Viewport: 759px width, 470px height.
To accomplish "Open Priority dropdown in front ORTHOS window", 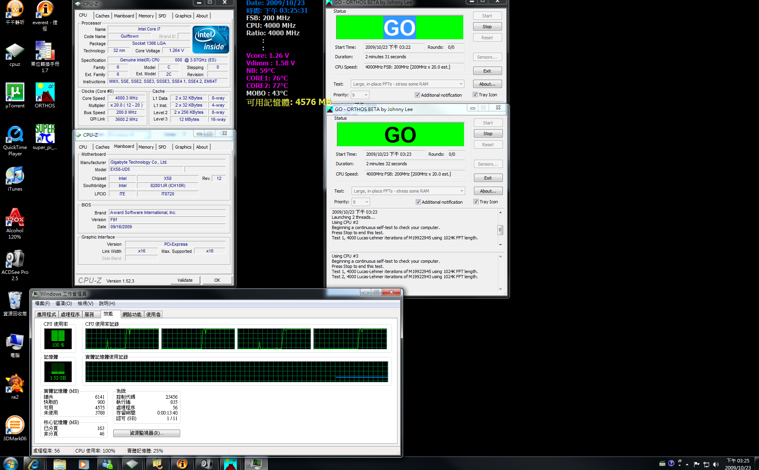I will (x=361, y=202).
